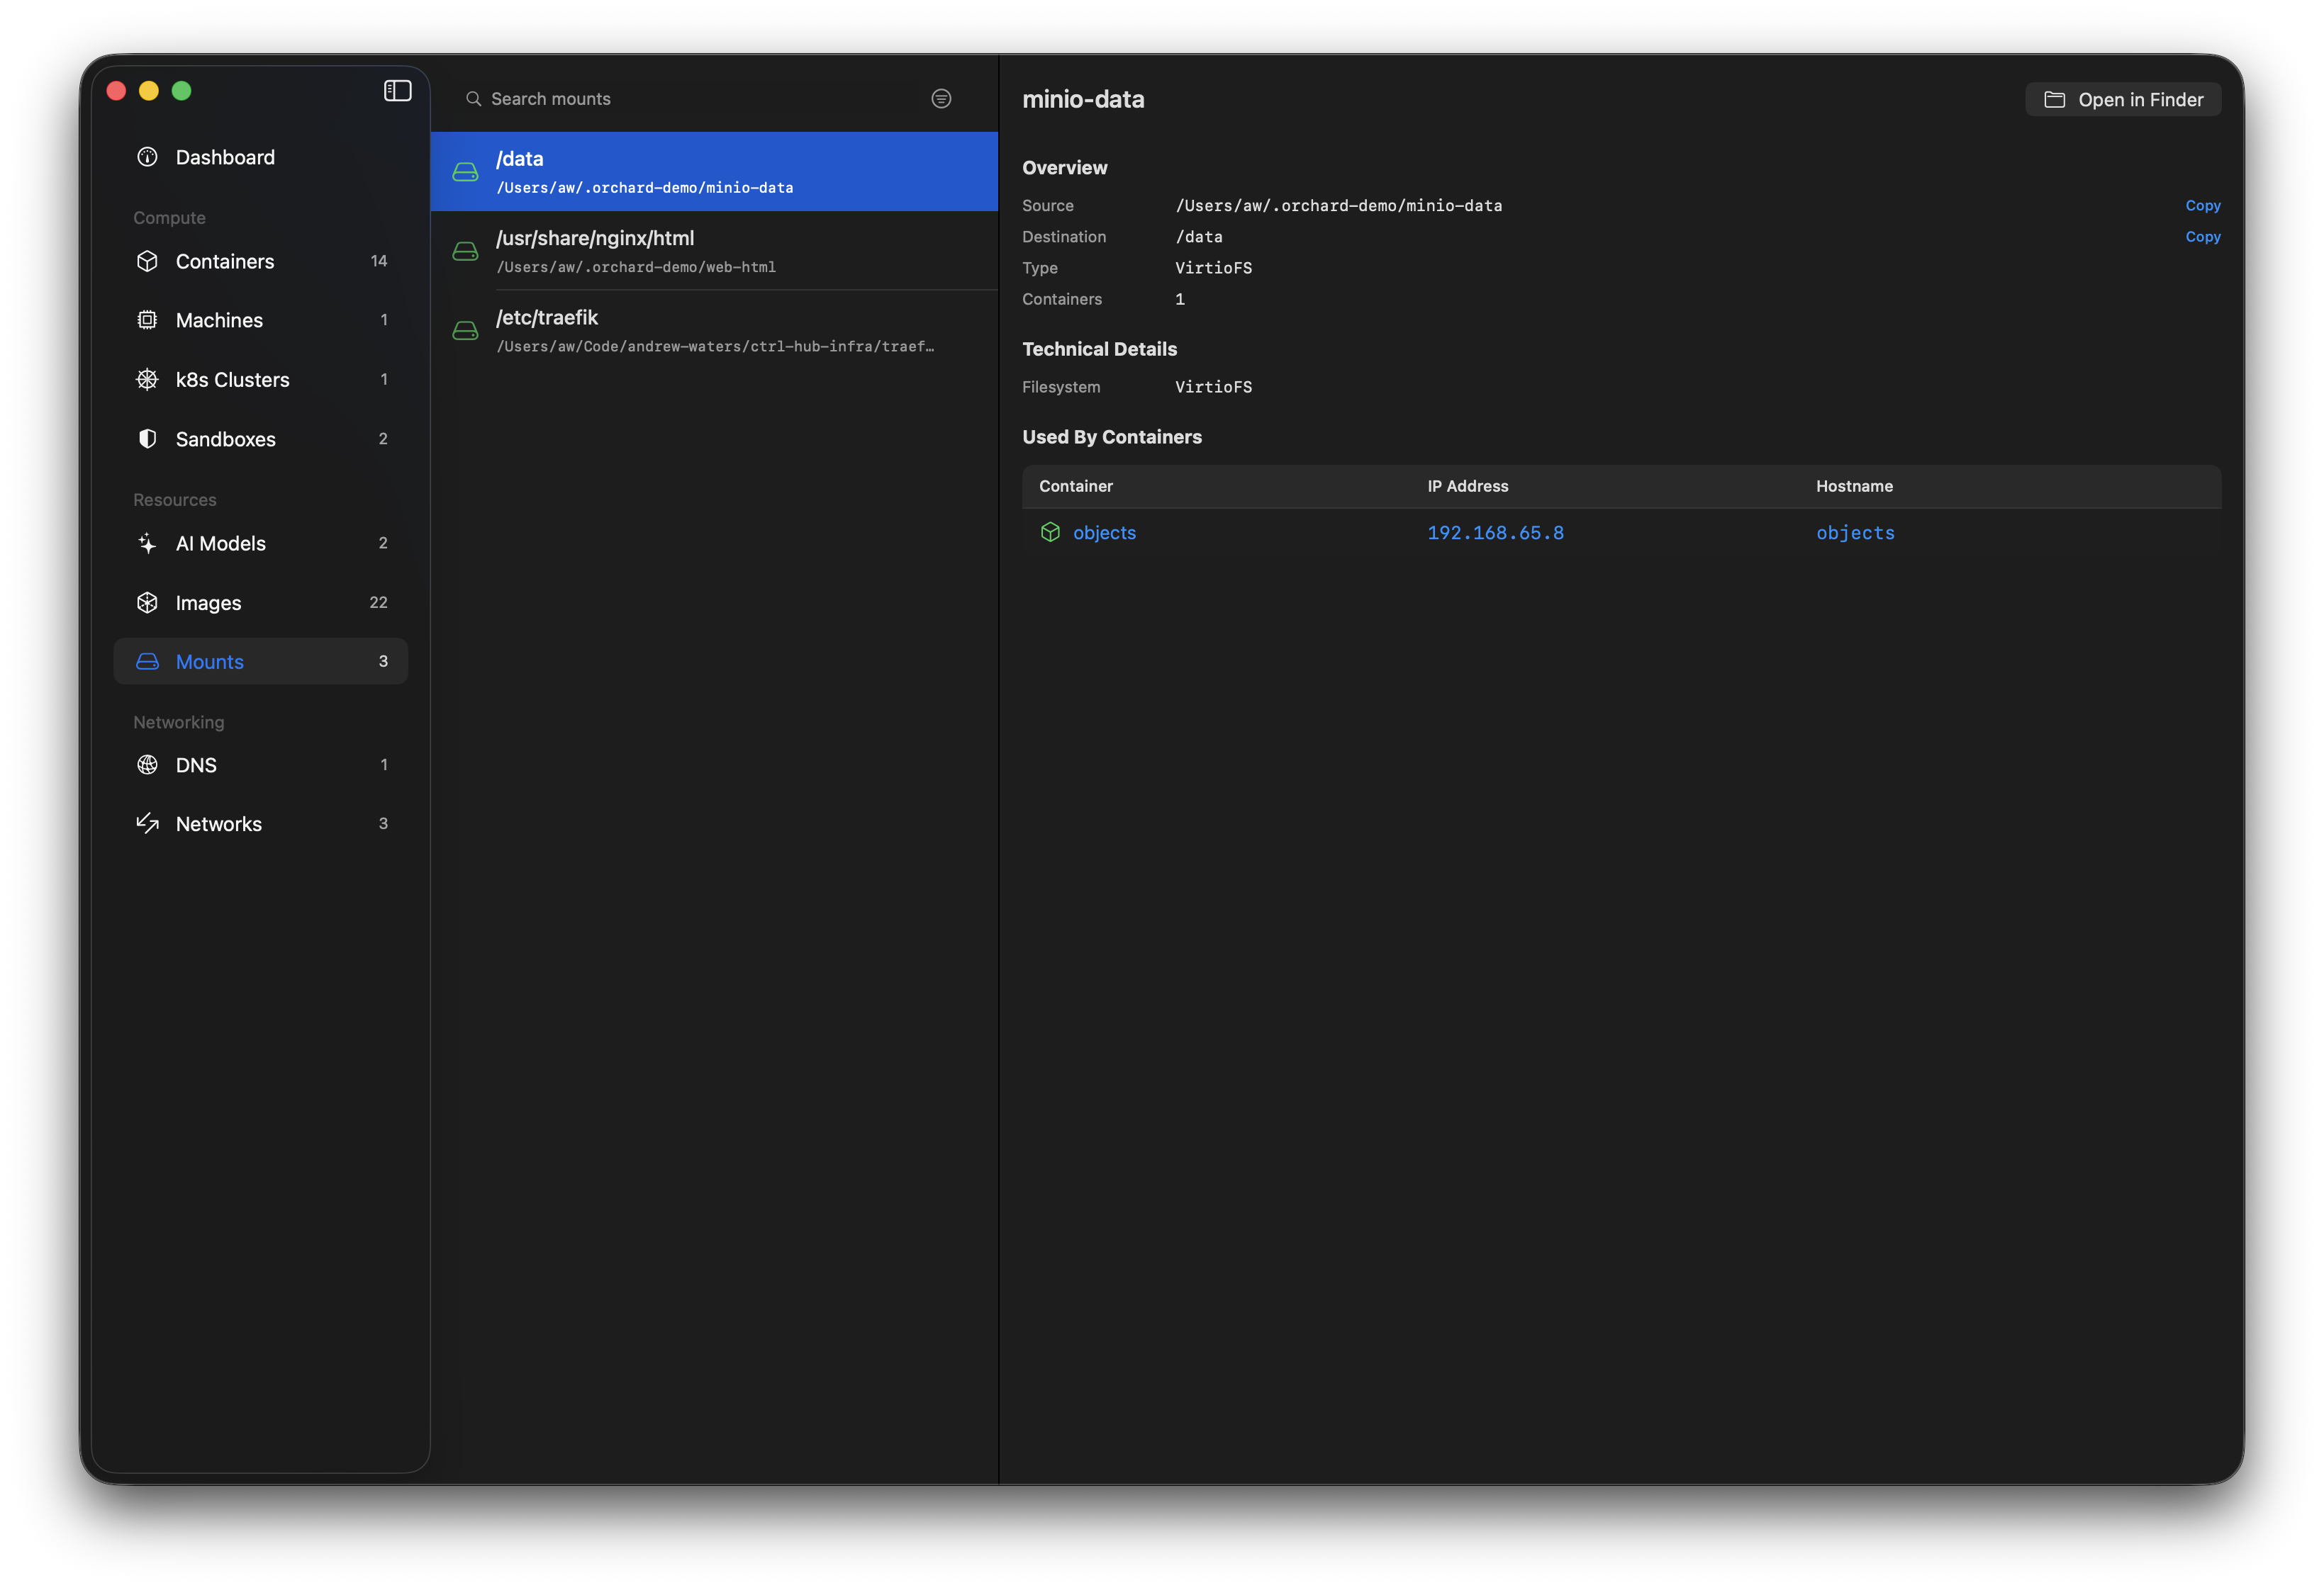Image resolution: width=2324 pixels, height=1590 pixels.
Task: Open the mounts filter icon
Action: pos(941,98)
